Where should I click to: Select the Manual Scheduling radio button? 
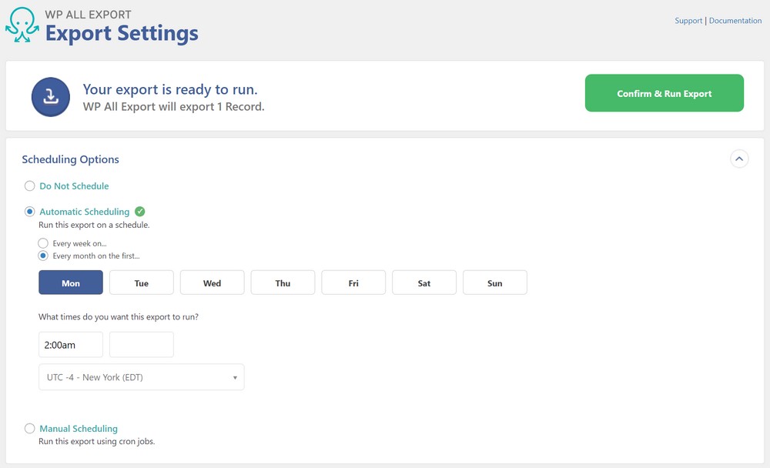tap(29, 429)
